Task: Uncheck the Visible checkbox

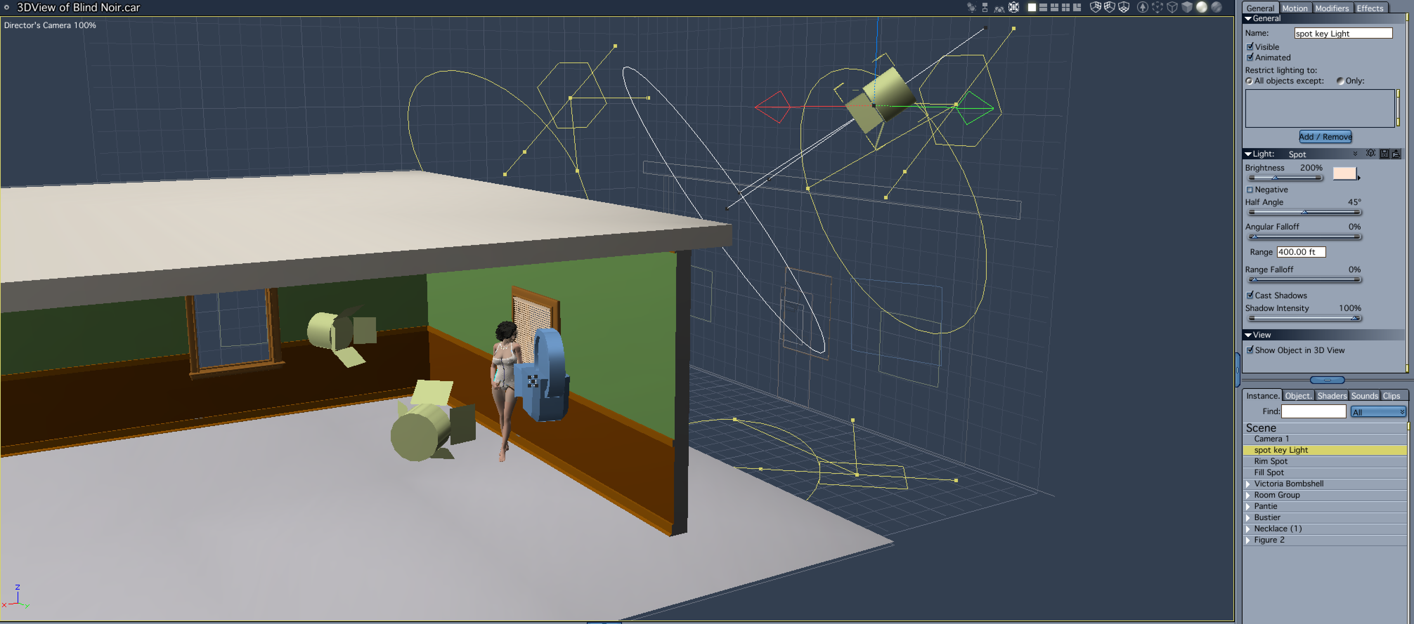Action: click(1250, 47)
